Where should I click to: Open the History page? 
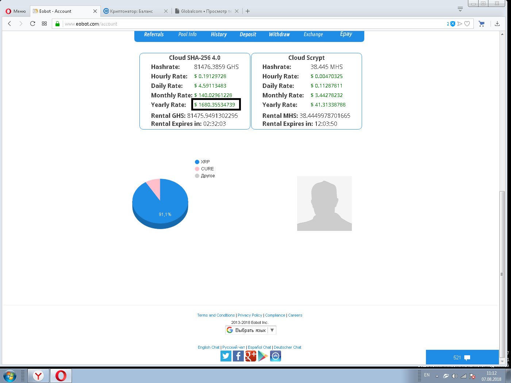pos(219,34)
